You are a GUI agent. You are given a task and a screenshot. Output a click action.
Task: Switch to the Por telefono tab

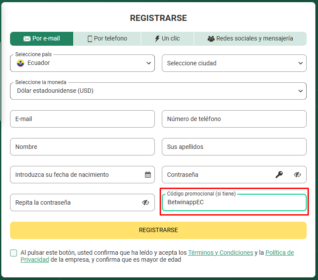[x=107, y=39]
